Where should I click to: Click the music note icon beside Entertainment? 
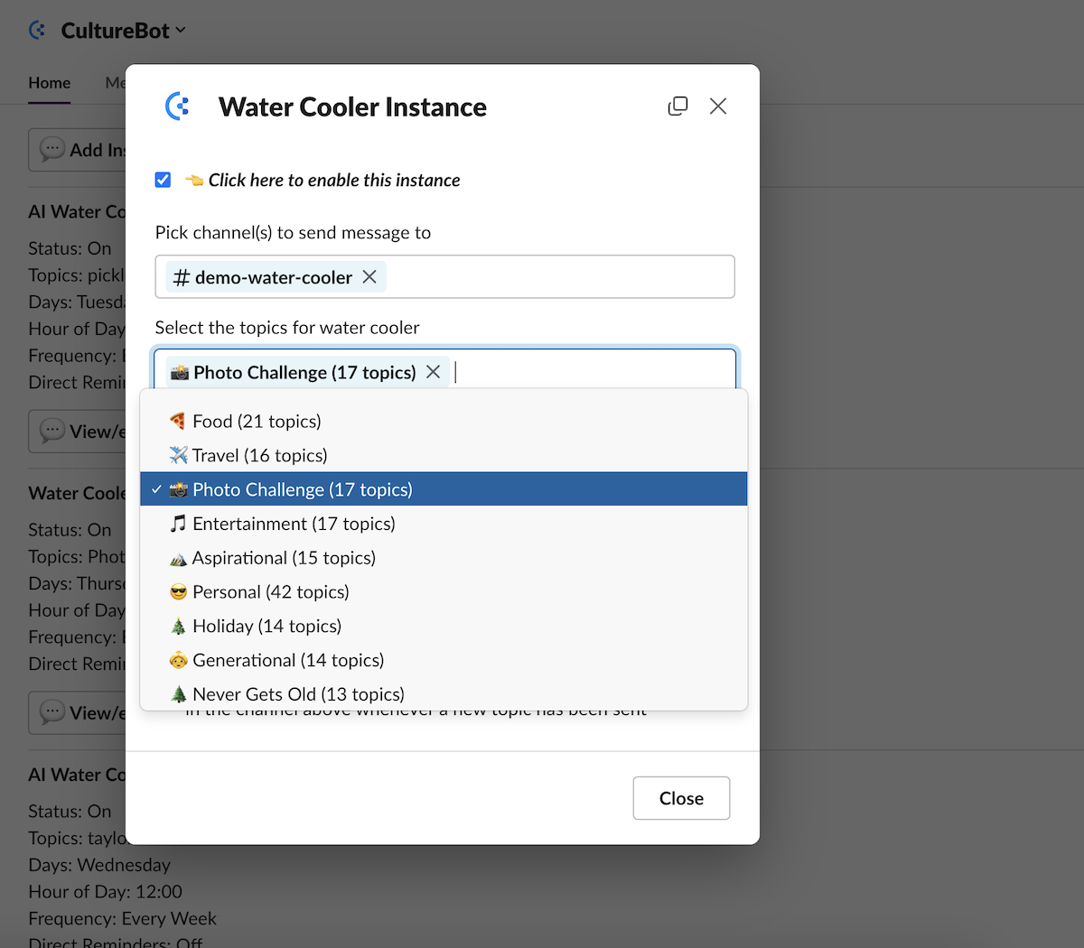178,524
